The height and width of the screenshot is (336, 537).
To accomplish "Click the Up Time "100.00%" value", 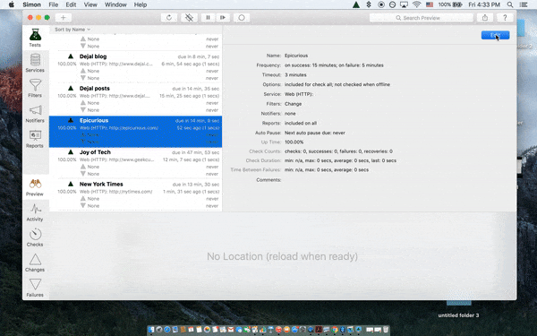I will click(x=294, y=142).
